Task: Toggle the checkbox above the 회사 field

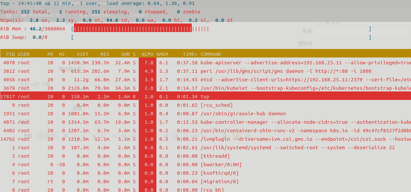Action: (x=320, y=22)
